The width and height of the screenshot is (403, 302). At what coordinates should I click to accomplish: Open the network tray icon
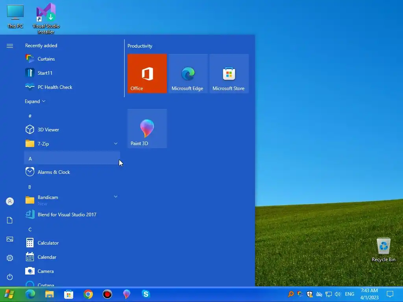(329, 294)
